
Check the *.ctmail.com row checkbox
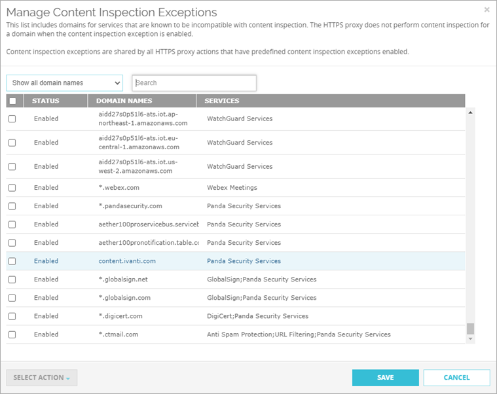tap(12, 334)
